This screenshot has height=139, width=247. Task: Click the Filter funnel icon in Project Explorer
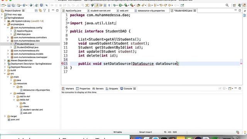click(45, 10)
